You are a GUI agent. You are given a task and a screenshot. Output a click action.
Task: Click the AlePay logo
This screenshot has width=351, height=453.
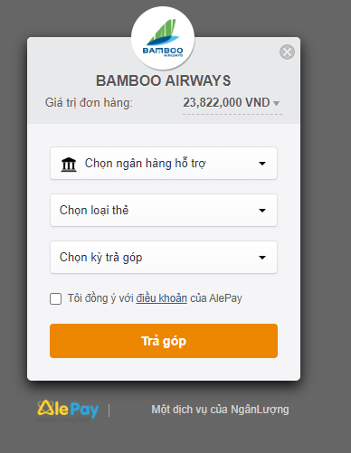coord(68,410)
